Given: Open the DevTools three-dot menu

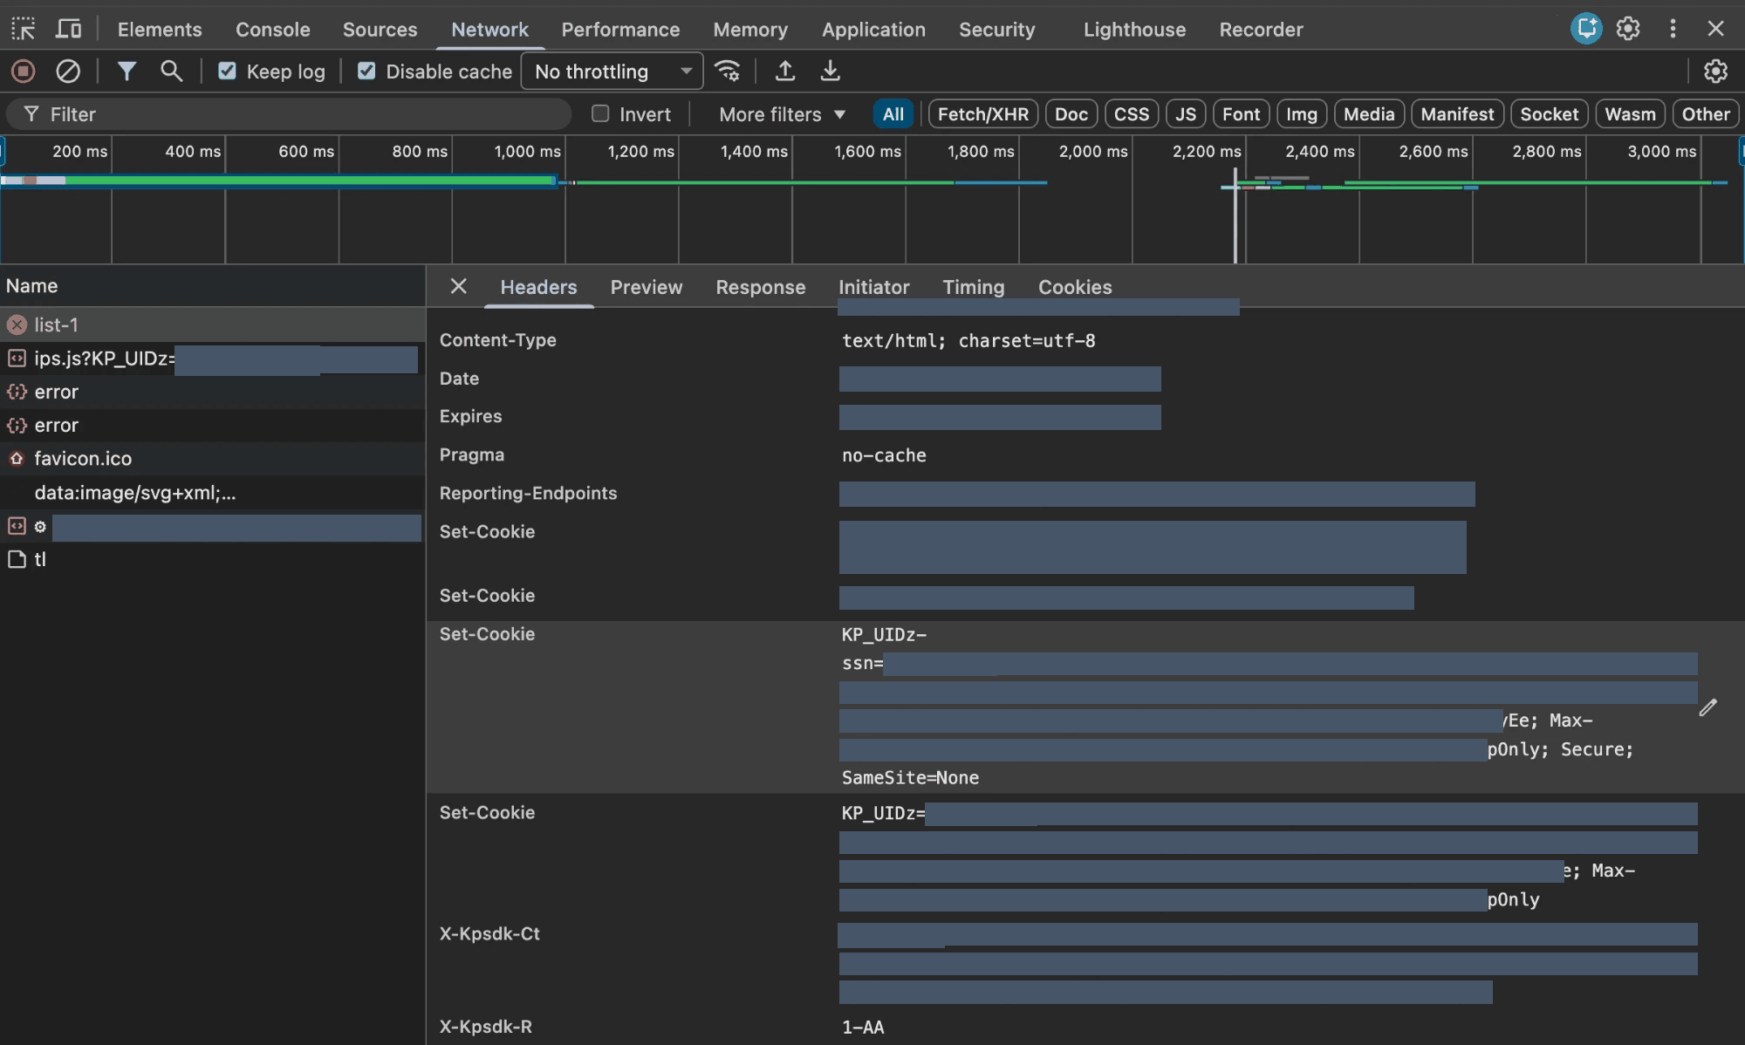Looking at the screenshot, I should point(1673,29).
